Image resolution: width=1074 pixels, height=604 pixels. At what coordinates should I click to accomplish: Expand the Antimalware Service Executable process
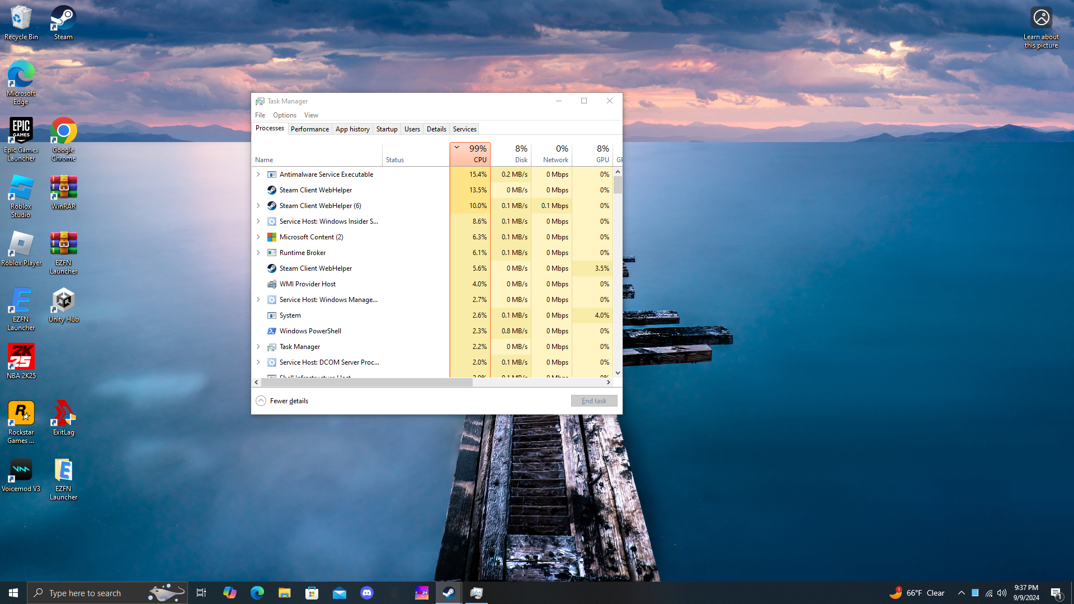[258, 174]
